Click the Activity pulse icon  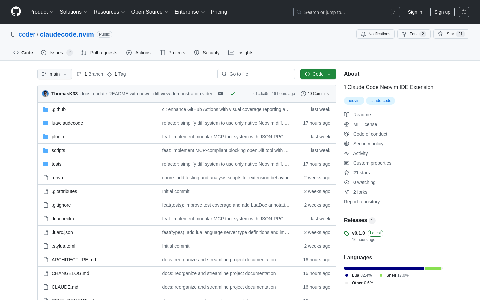(x=347, y=153)
